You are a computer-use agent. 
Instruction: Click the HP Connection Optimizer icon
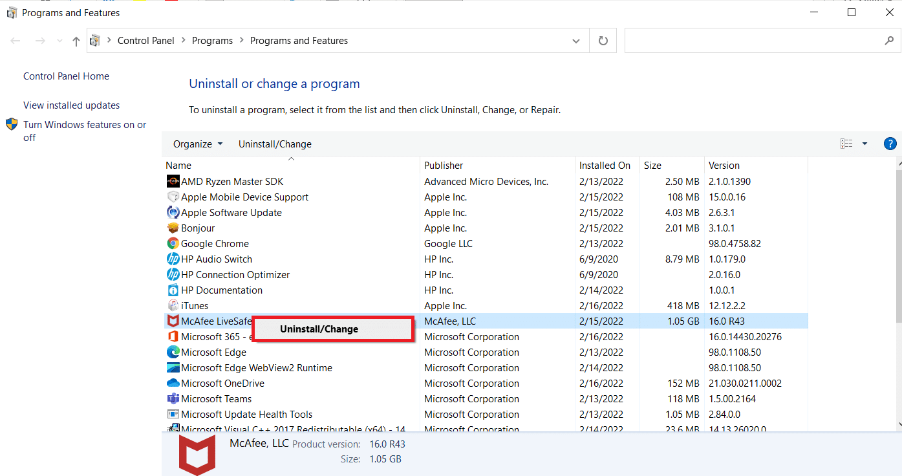click(173, 275)
